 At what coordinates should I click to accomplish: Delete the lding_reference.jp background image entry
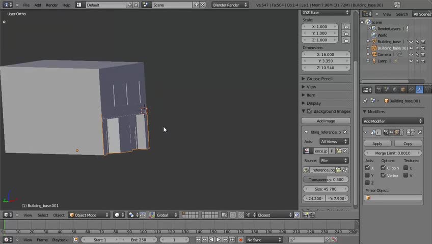[345, 132]
